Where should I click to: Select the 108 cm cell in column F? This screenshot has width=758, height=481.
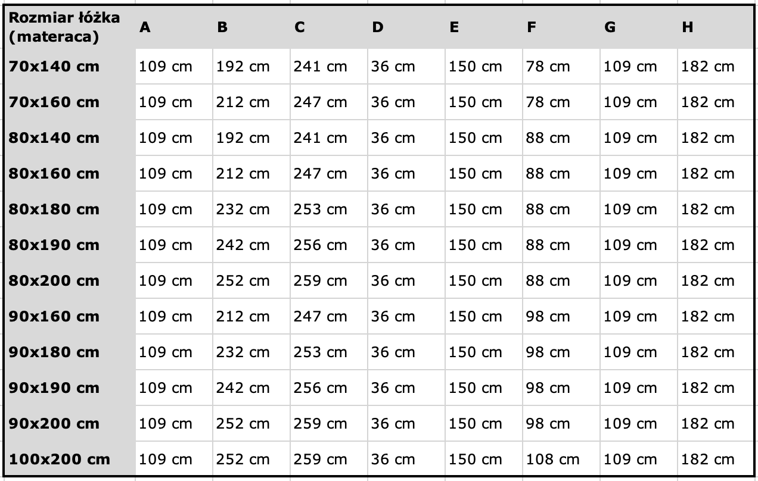pyautogui.click(x=561, y=460)
